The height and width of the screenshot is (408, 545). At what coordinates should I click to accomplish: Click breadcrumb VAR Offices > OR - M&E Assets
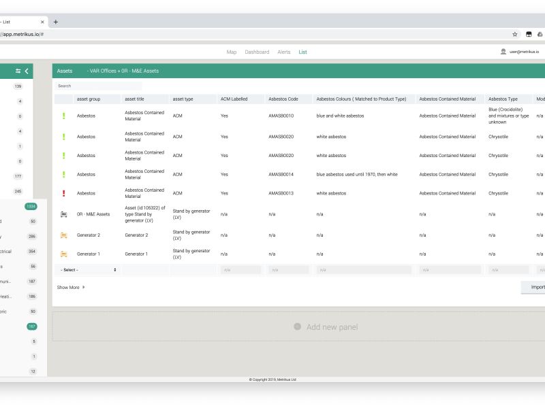pos(123,71)
